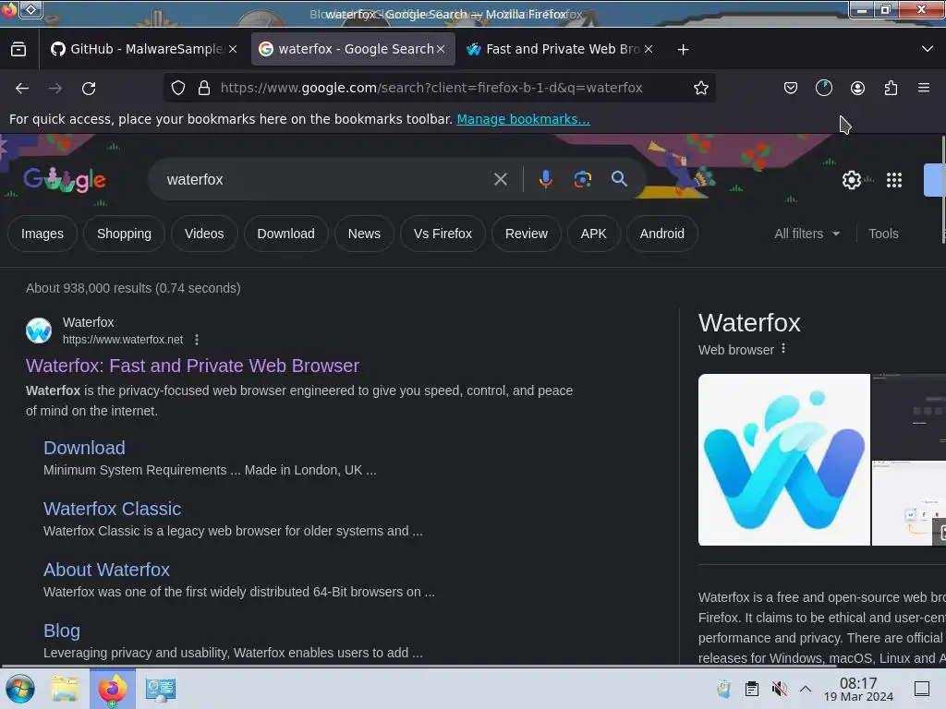Image resolution: width=946 pixels, height=709 pixels.
Task: Filter results by Shopping
Action: click(x=125, y=234)
